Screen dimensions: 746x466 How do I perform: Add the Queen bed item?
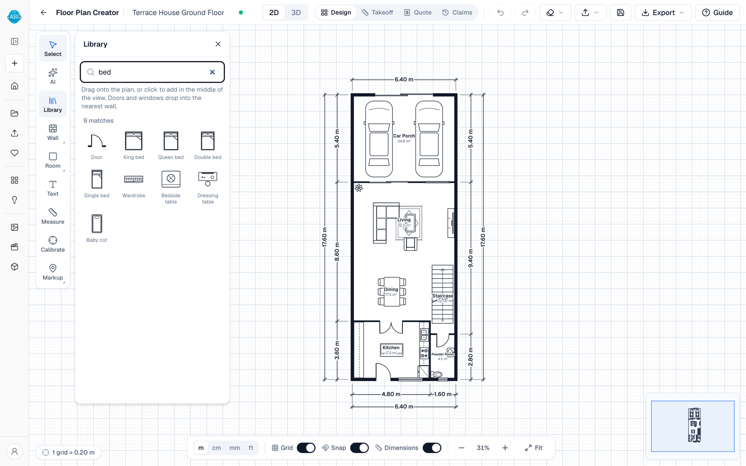click(x=171, y=145)
